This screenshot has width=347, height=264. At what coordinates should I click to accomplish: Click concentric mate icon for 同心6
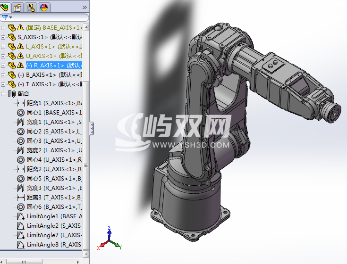pyautogui.click(x=21, y=207)
